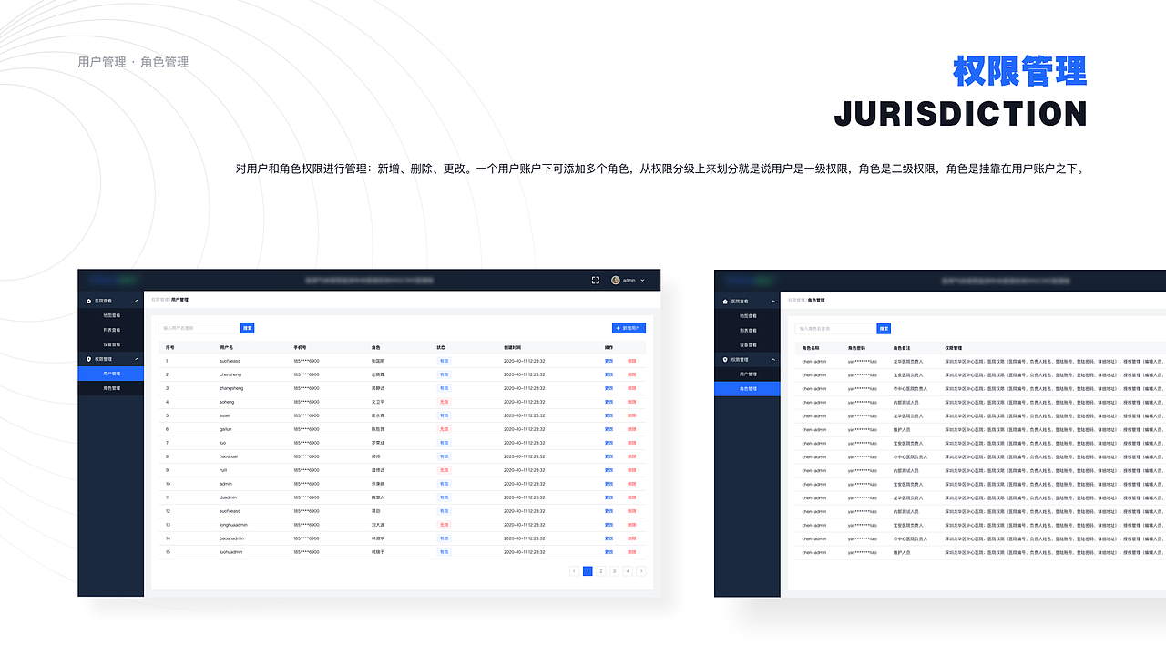
Task: Select page 2 in the pagination
Action: point(601,571)
